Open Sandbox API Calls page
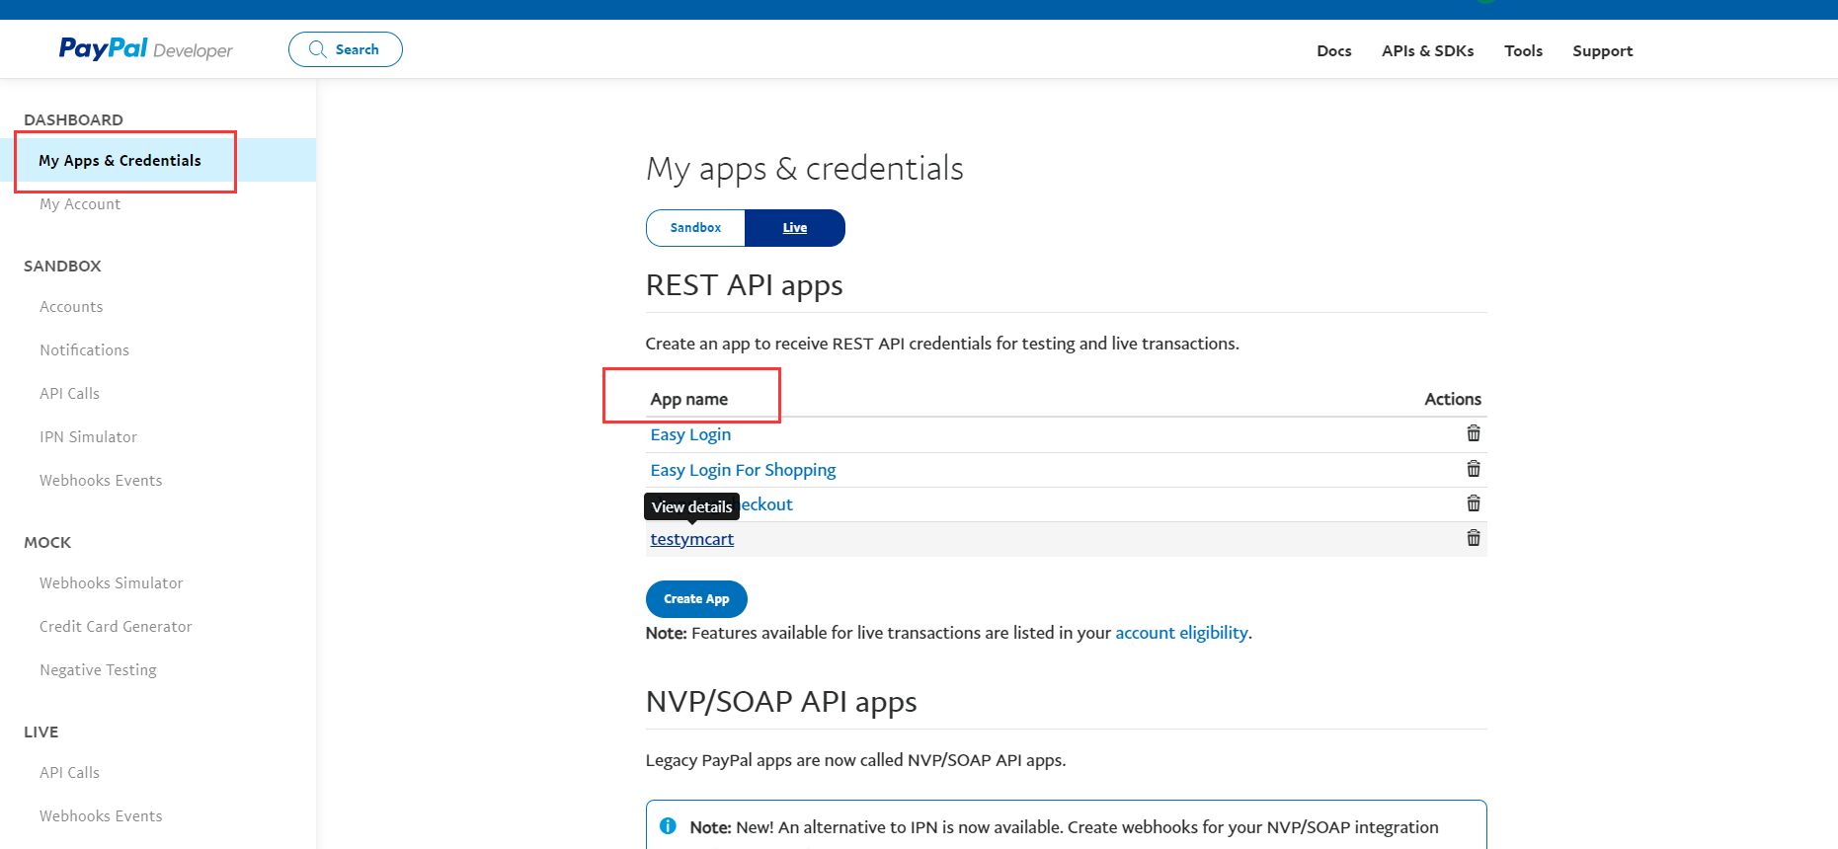This screenshot has height=849, width=1838. pyautogui.click(x=69, y=394)
